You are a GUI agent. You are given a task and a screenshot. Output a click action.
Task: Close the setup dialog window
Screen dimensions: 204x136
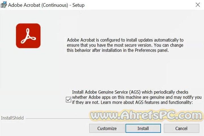198,5
